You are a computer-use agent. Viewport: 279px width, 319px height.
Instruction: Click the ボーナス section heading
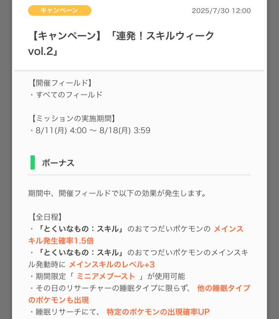click(58, 163)
